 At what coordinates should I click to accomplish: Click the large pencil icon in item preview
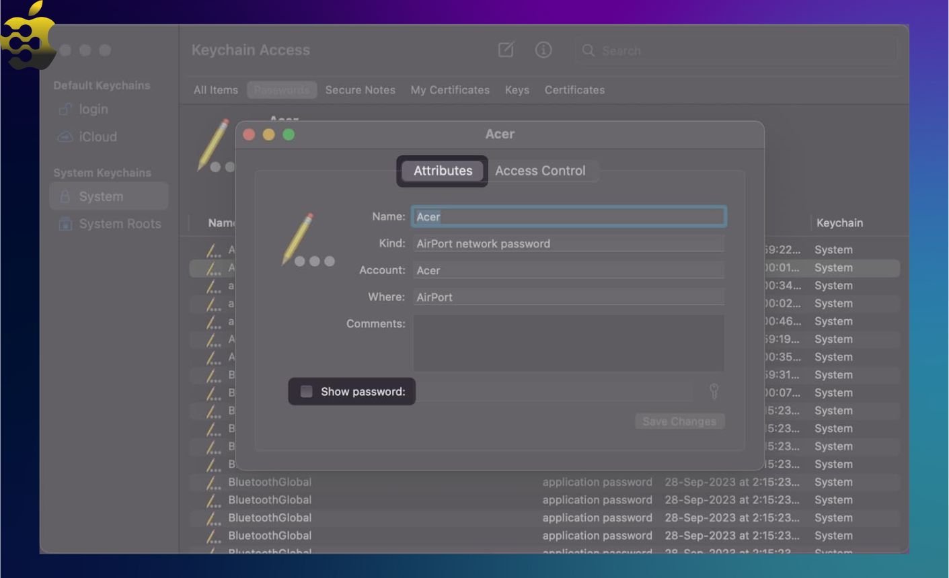point(215,146)
